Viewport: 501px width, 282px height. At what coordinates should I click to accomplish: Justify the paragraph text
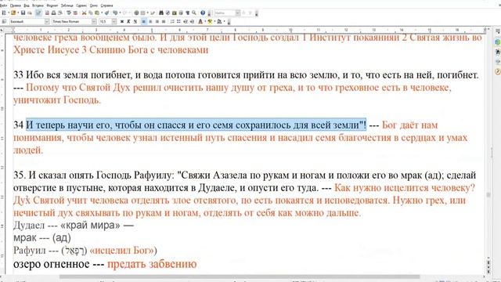tap(164, 21)
